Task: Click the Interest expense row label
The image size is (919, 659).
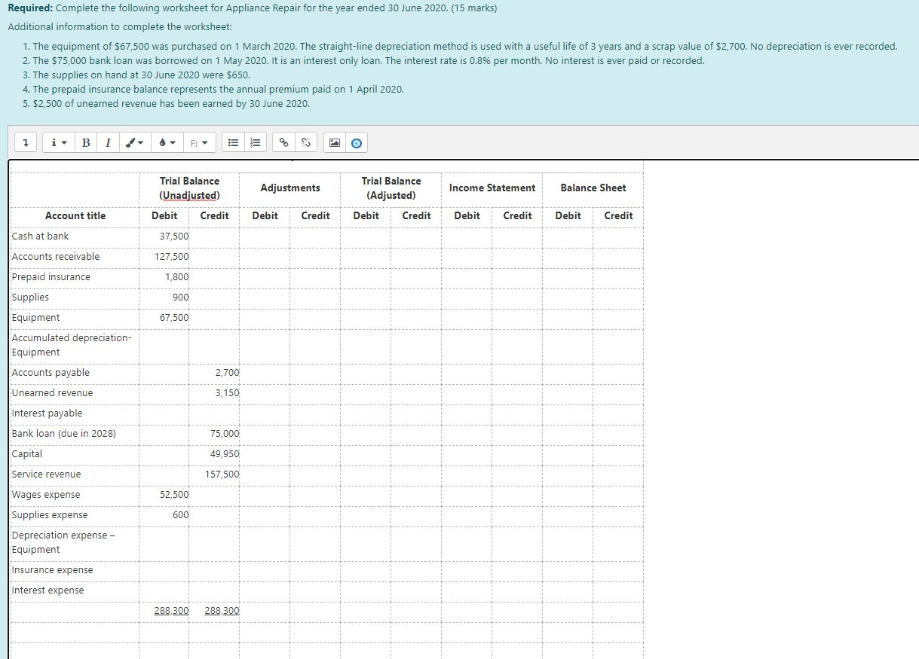Action: [47, 590]
